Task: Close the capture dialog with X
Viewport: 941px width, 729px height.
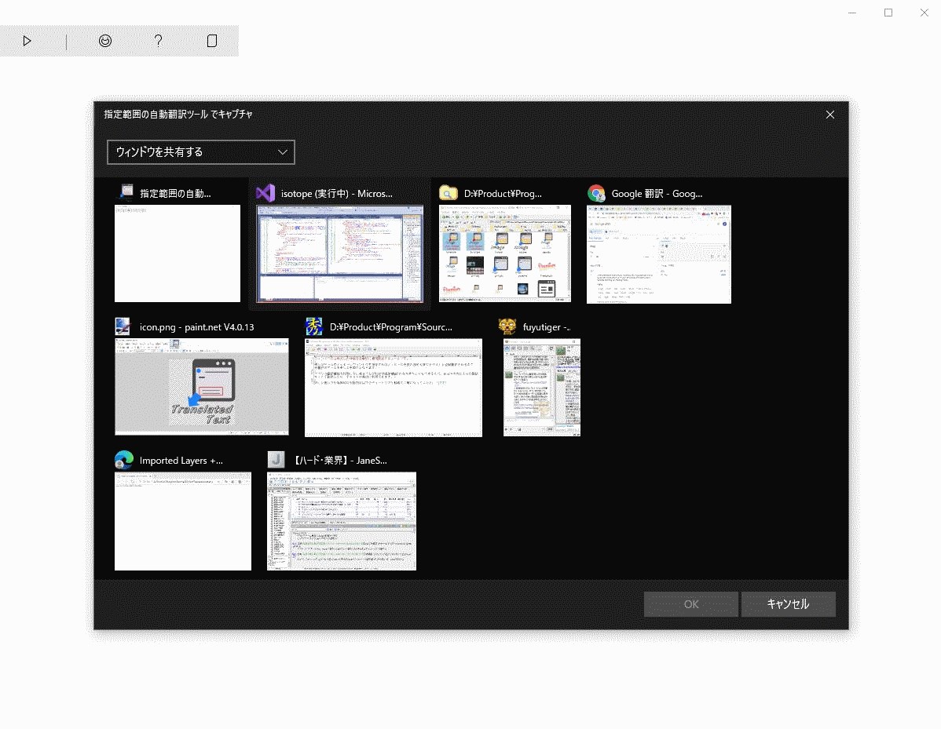Action: [x=830, y=115]
